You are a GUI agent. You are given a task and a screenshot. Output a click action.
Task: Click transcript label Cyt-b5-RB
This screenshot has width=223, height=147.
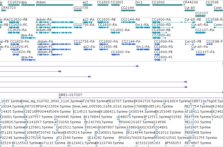tap(193, 19)
